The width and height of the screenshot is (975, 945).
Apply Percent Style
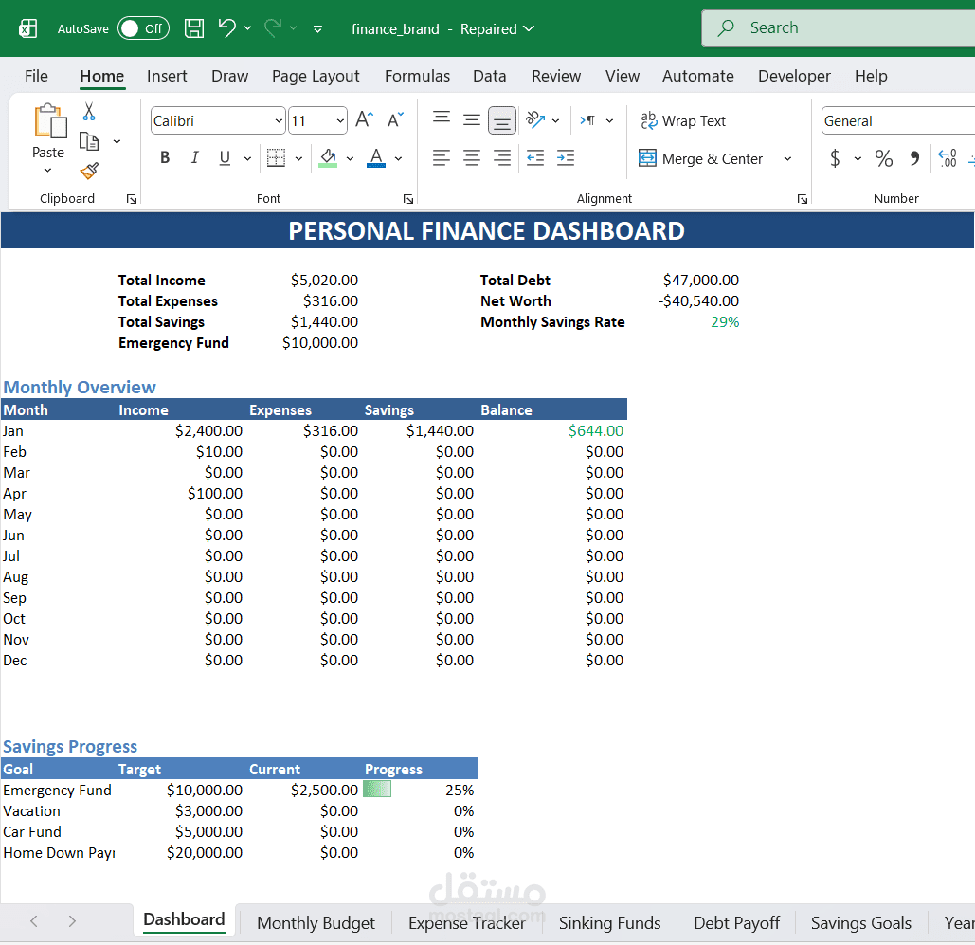pos(884,158)
